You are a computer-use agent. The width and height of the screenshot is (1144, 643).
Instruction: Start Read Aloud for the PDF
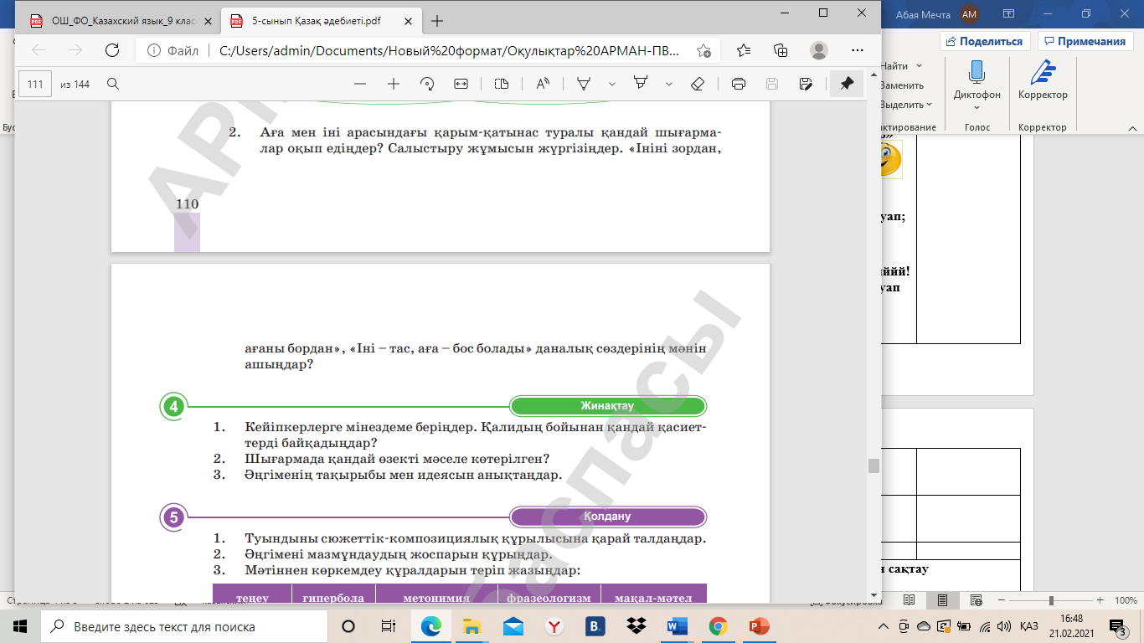click(543, 84)
